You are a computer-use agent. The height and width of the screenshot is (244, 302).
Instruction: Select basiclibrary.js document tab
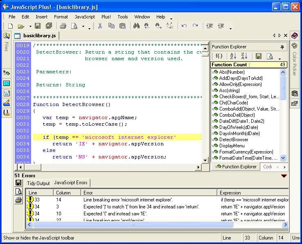click(x=36, y=36)
